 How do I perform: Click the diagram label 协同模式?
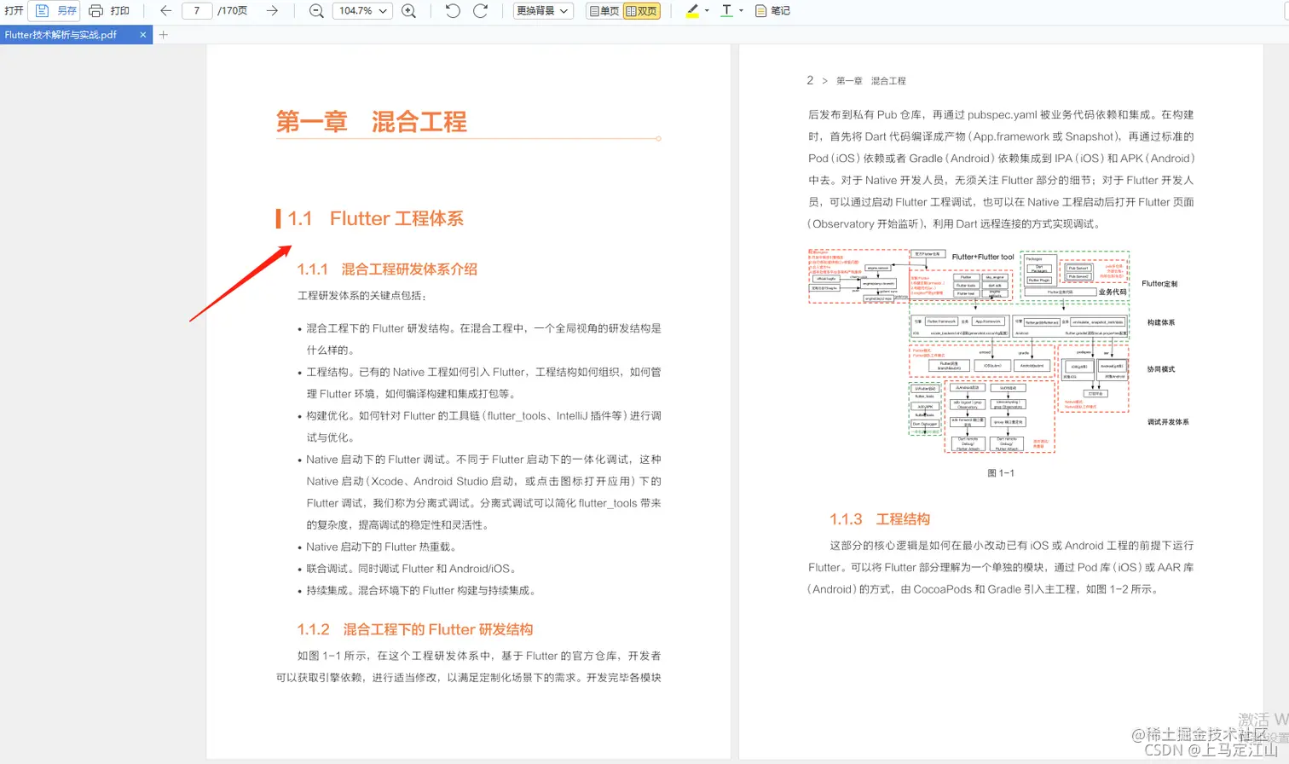click(x=1161, y=369)
